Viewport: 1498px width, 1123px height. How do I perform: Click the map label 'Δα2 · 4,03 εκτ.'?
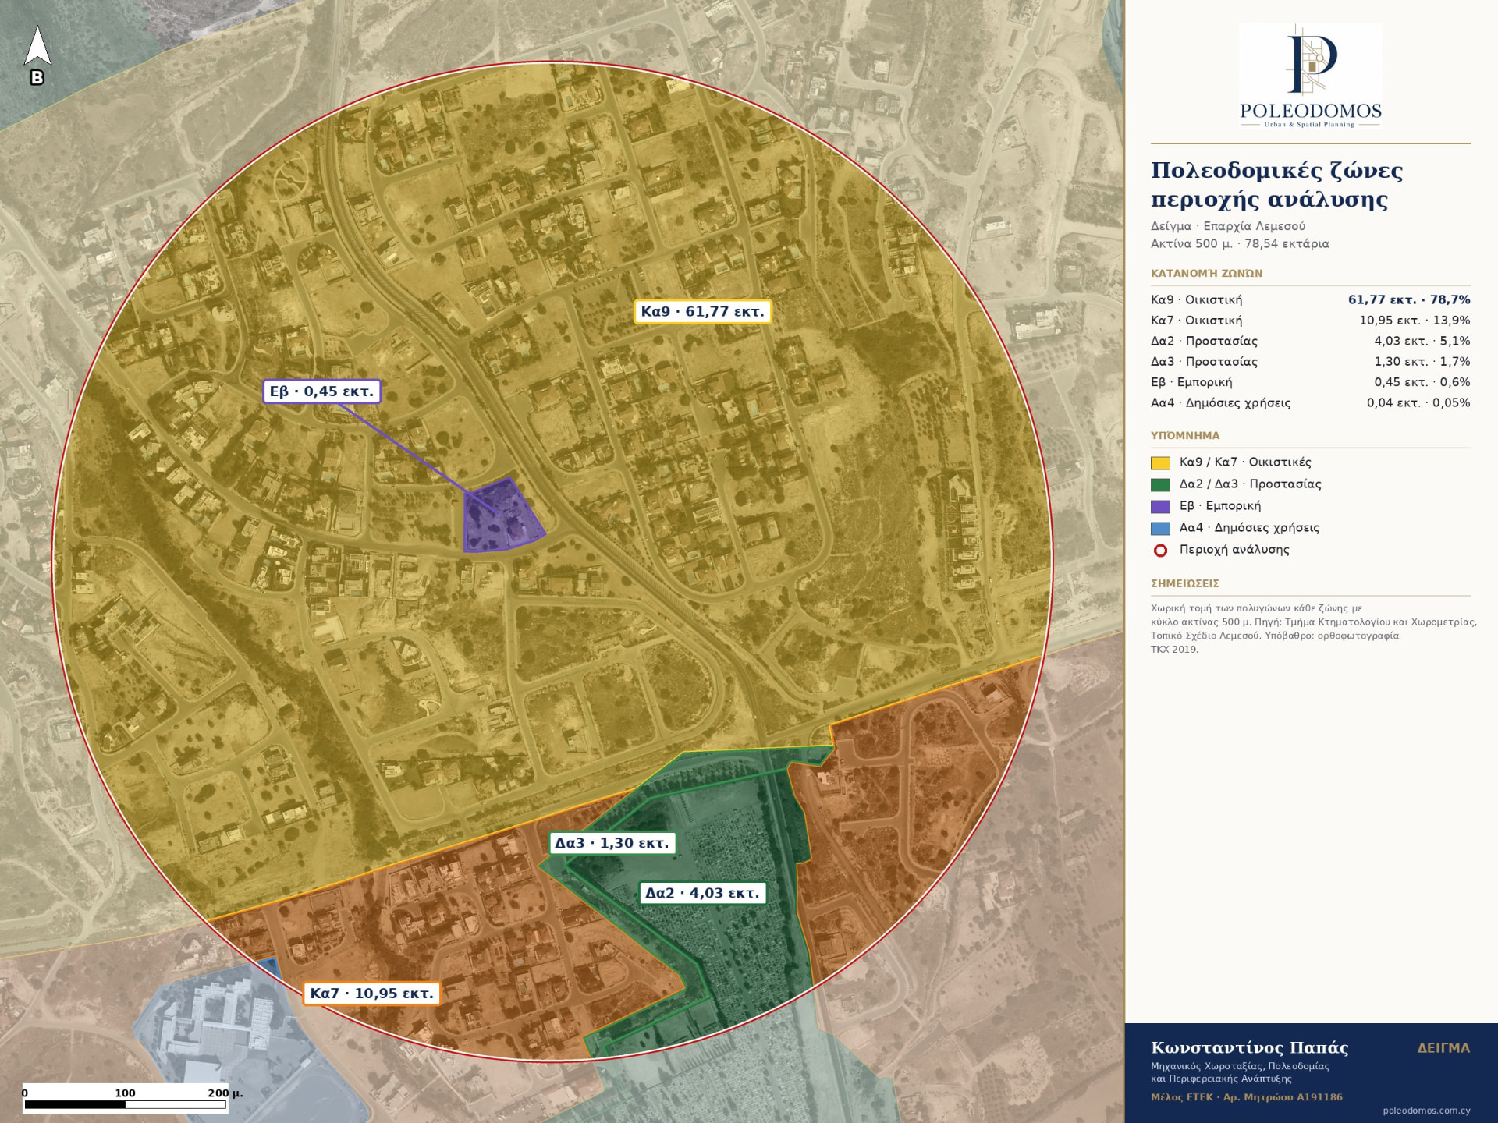(702, 893)
